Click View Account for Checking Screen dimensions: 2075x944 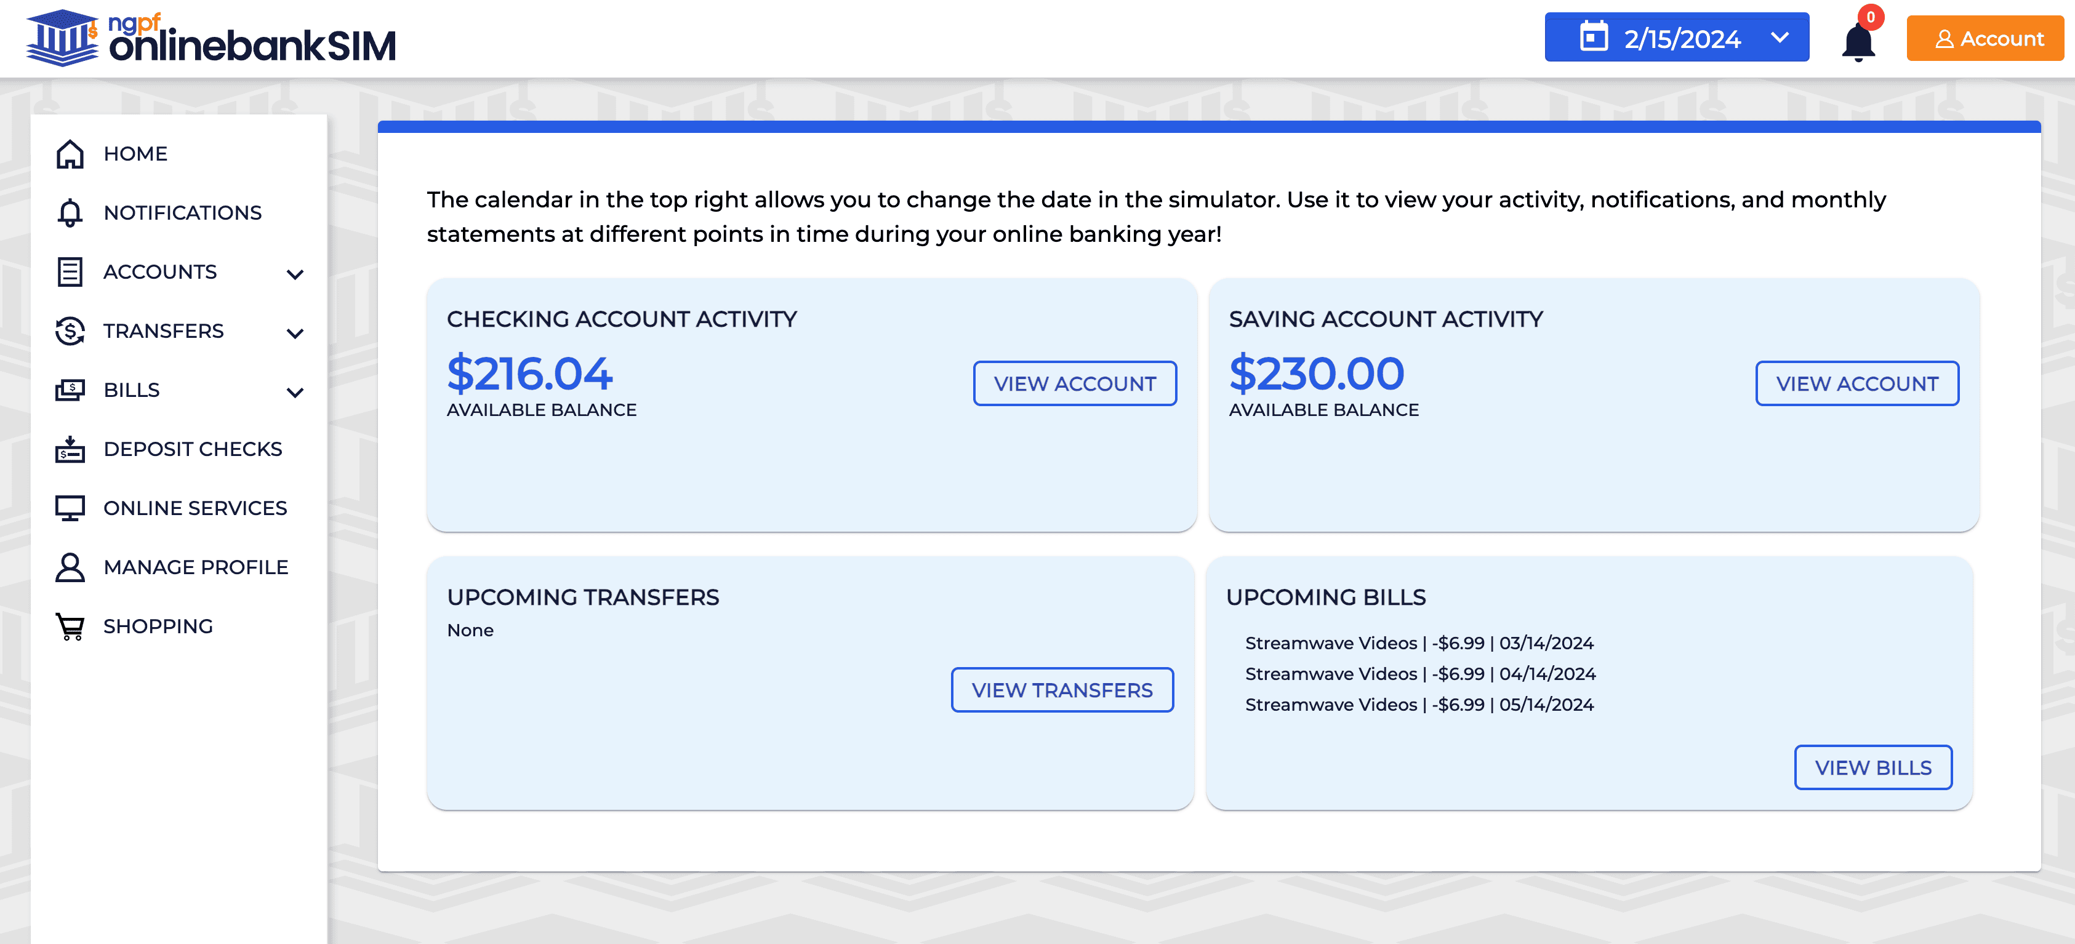tap(1076, 383)
